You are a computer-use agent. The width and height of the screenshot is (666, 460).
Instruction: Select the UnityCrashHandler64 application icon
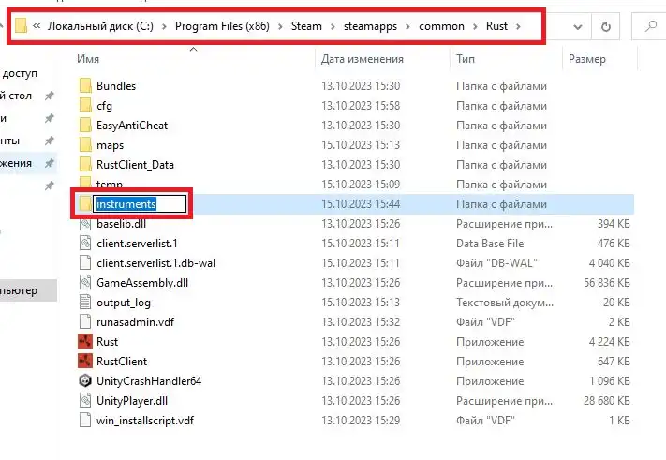tap(85, 381)
